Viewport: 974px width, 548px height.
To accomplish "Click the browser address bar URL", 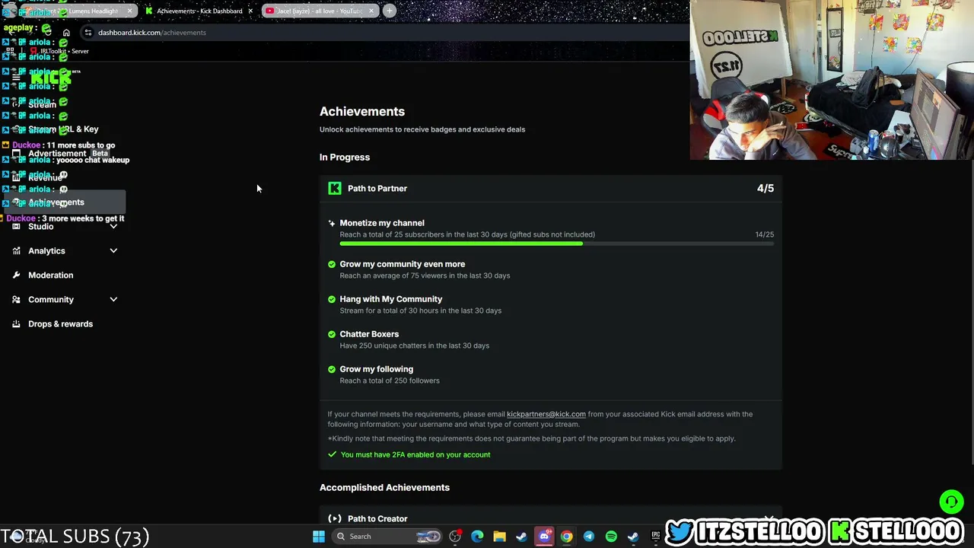I will [x=152, y=33].
